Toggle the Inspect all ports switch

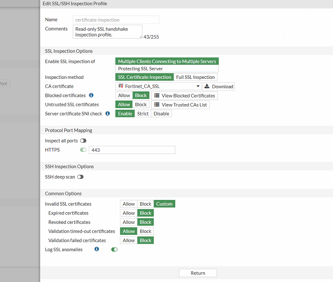83,141
